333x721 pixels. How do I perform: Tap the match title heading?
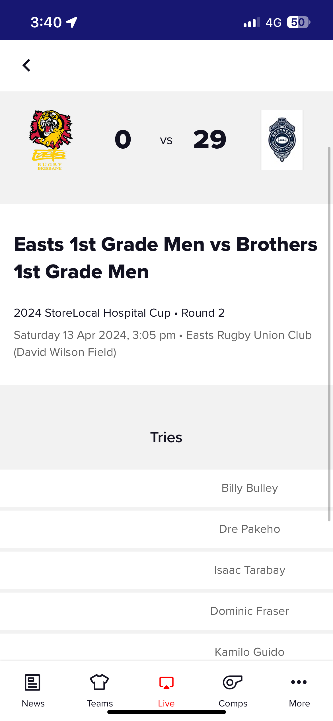(166, 258)
